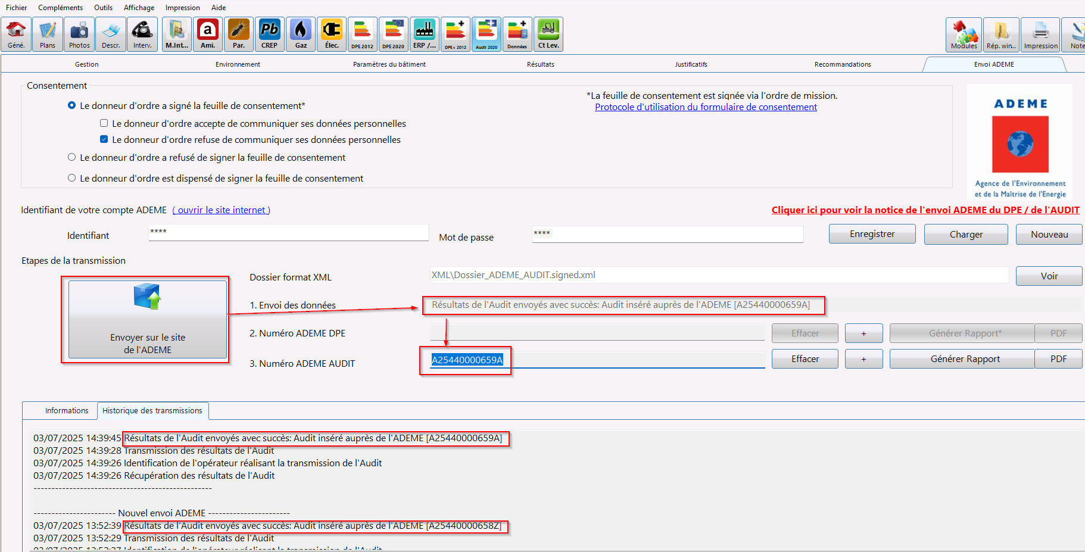The width and height of the screenshot is (1085, 552).
Task: Click the Numéro ADEME DPE field
Action: pyautogui.click(x=597, y=332)
